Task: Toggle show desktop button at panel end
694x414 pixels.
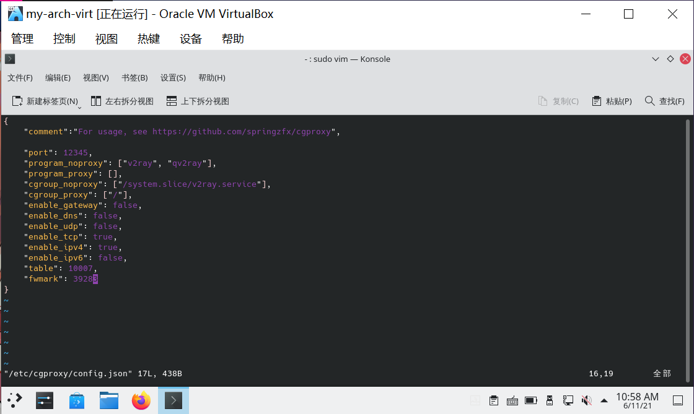Action: pyautogui.click(x=679, y=400)
